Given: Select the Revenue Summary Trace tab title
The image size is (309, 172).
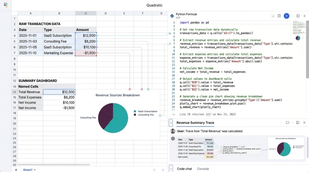Looking at the screenshot, I should (195, 123).
